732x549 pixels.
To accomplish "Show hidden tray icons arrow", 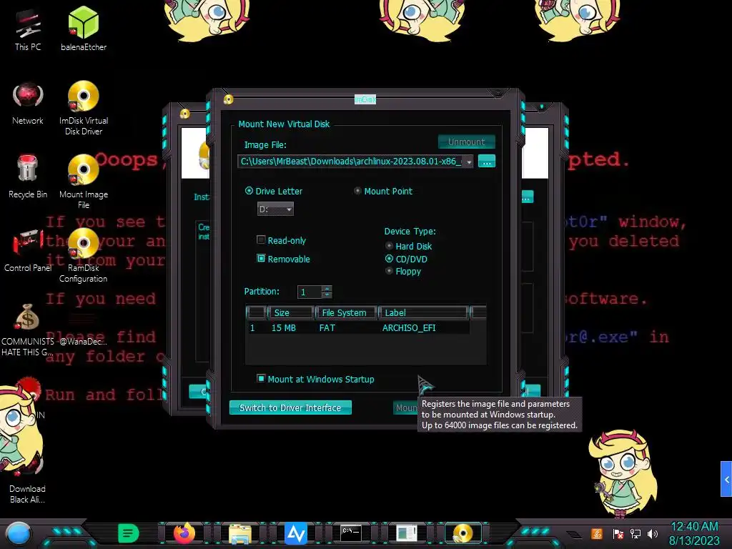I will pos(574,535).
